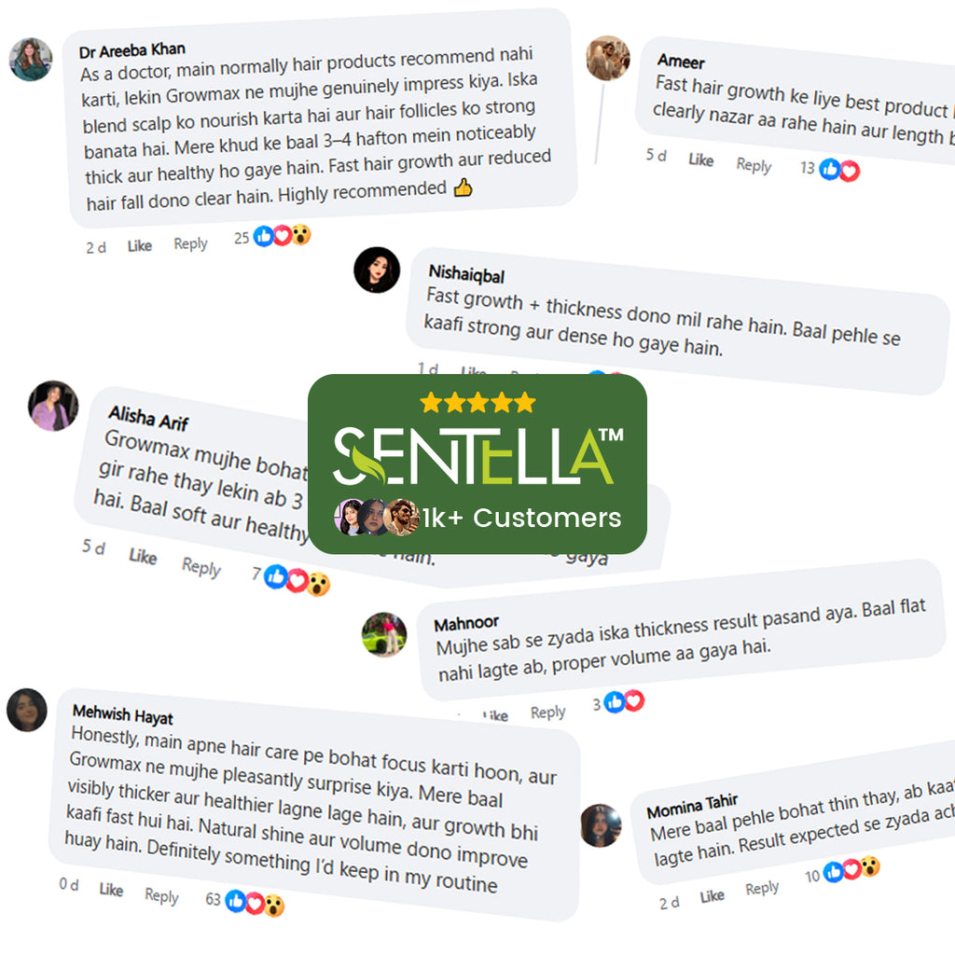Like Ameer's comment
Screen dimensions: 955x955
tap(700, 160)
